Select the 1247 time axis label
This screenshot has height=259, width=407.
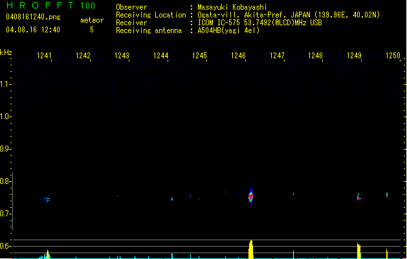tap(277, 56)
